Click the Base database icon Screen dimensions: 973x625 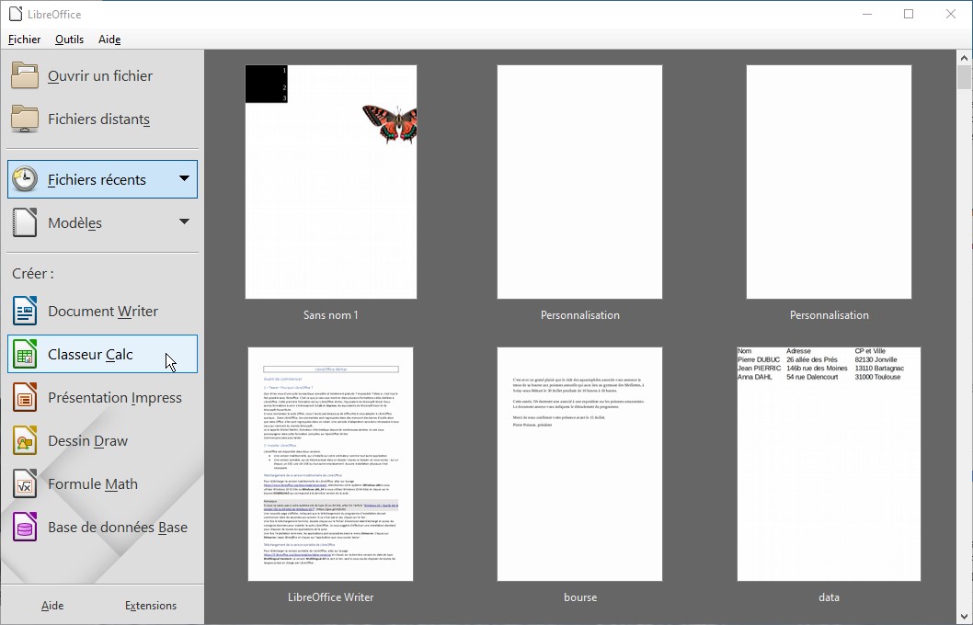[x=25, y=528]
